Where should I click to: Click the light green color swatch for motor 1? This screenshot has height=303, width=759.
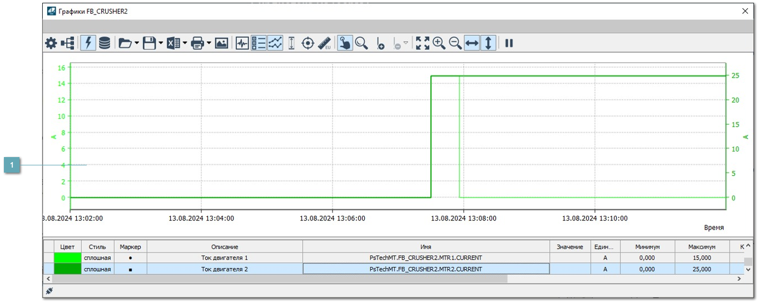point(67,258)
